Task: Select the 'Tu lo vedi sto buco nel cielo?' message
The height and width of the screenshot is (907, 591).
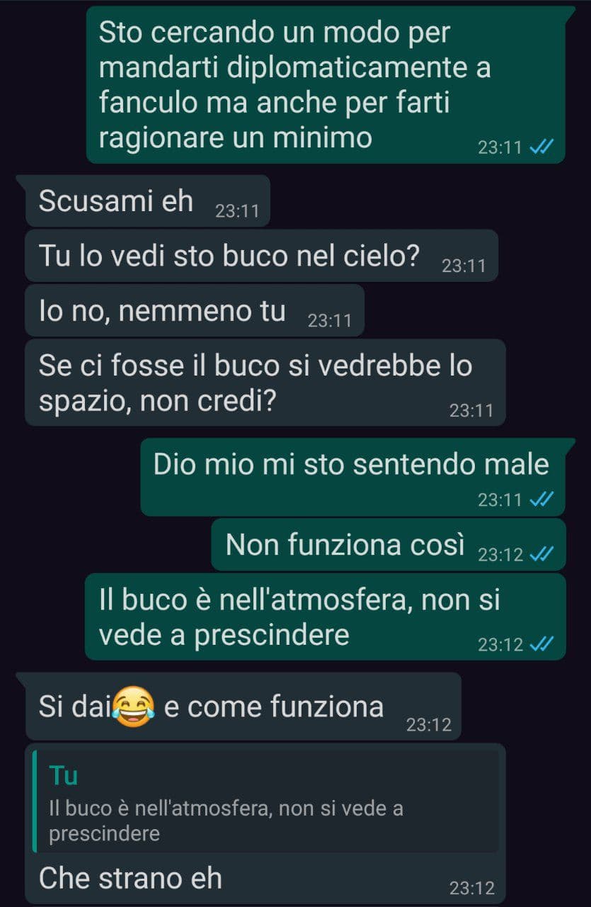Action: (x=261, y=256)
